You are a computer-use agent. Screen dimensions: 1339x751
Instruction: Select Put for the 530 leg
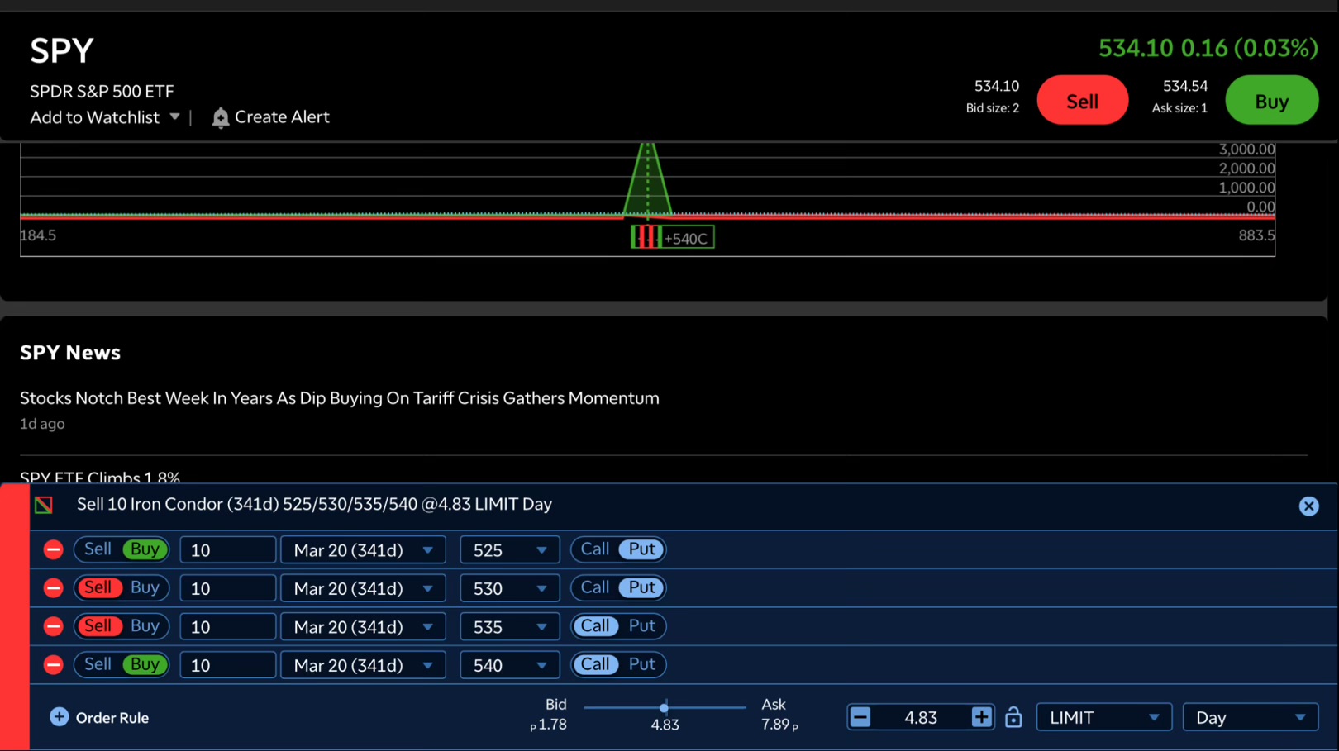(642, 587)
